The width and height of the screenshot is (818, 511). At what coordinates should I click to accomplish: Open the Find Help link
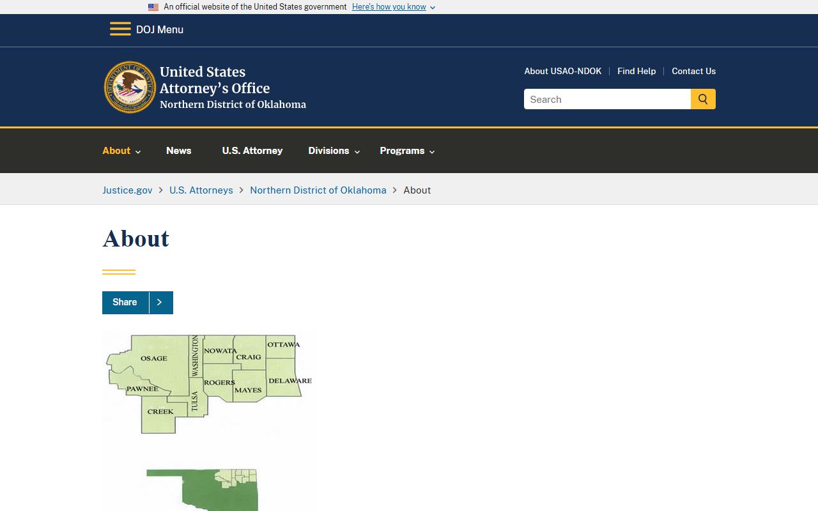coord(637,71)
